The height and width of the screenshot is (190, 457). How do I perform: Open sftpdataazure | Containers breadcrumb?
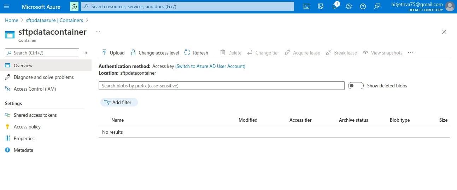[54, 20]
